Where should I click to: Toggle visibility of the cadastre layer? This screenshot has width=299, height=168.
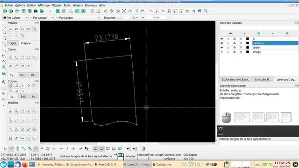click(222, 43)
